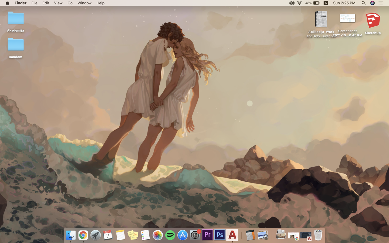389x243 pixels.
Task: Switch to AutoCAD in the Dock
Action: [232, 235]
